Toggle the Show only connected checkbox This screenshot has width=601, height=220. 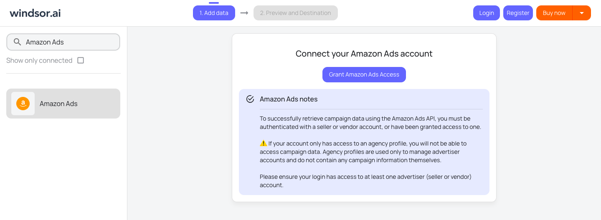point(81,60)
